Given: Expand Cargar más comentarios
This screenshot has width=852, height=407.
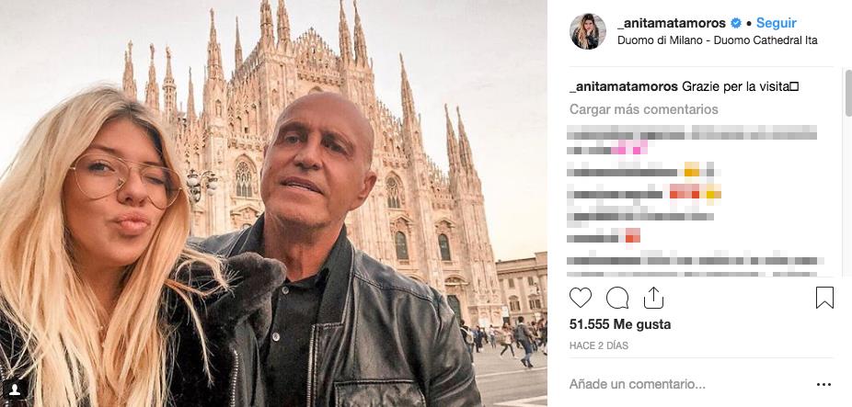Looking at the screenshot, I should (643, 109).
